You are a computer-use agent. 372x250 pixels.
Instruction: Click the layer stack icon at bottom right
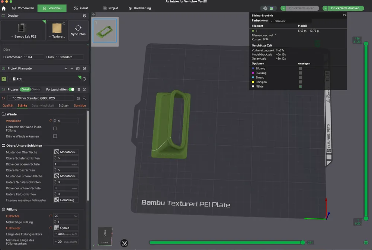366,243
